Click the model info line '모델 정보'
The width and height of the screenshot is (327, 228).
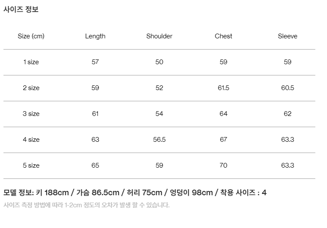pyautogui.click(x=135, y=193)
